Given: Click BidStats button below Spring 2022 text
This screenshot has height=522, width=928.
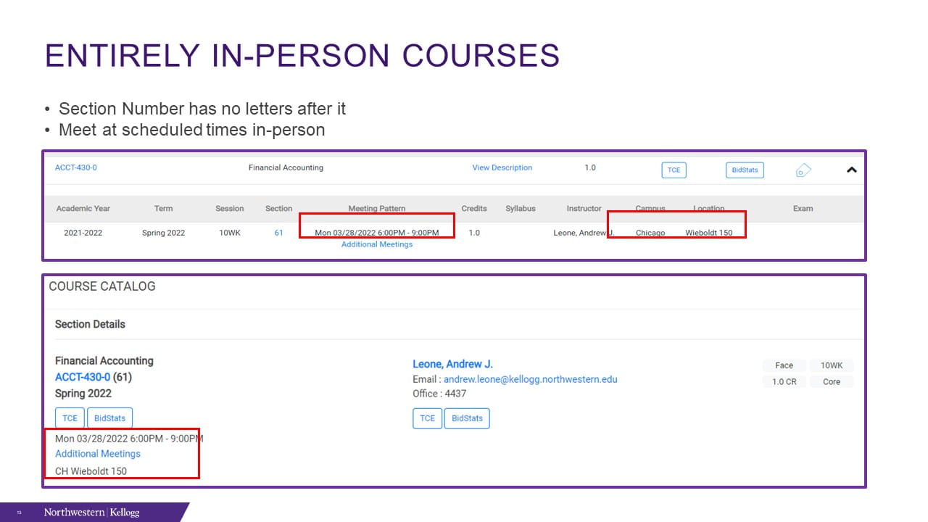Looking at the screenshot, I should click(109, 418).
